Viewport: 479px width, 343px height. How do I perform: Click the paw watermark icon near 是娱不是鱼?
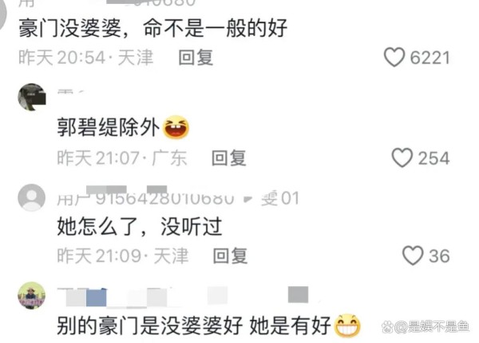point(387,327)
